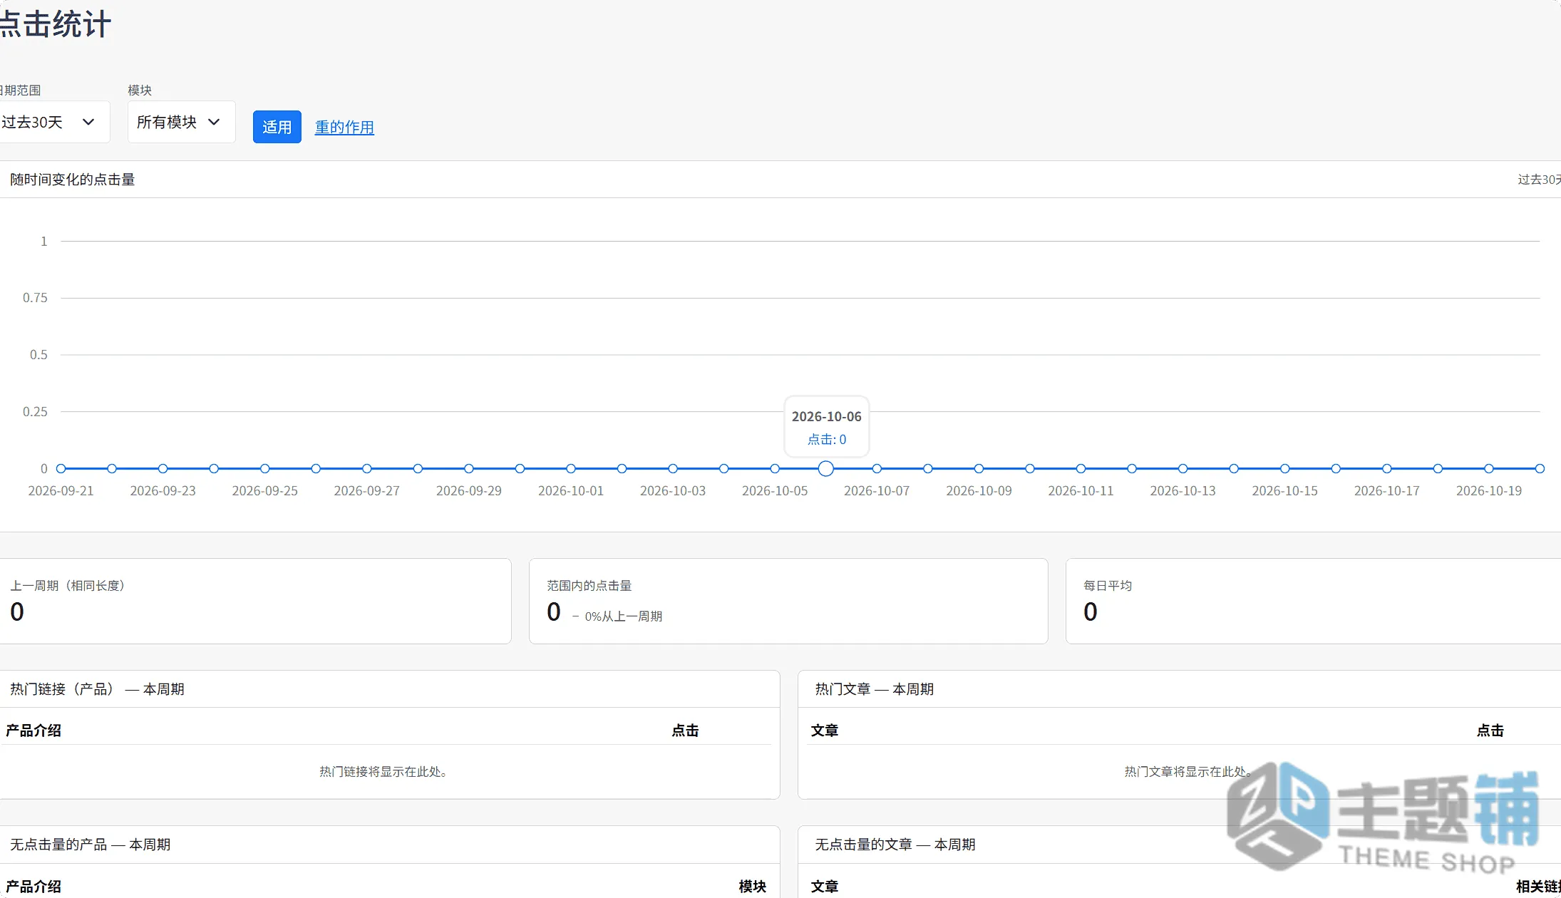
Task: Click the chart point above 2026-09-27
Action: (367, 468)
